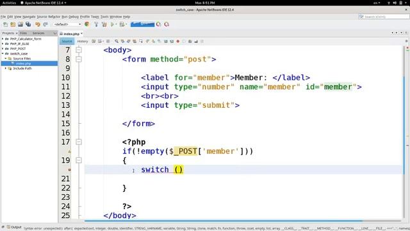
Task: Collapse code fold at line 8 form
Action: (79, 59)
